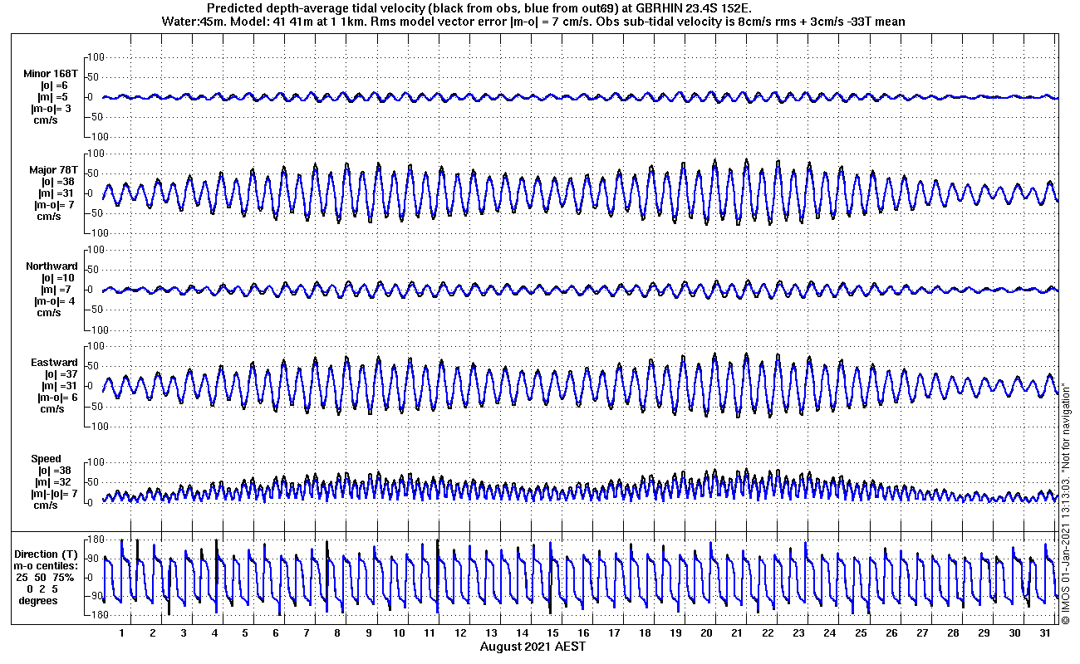The image size is (1080, 664).
Task: Click day '1' on the date axis
Action: tap(121, 633)
